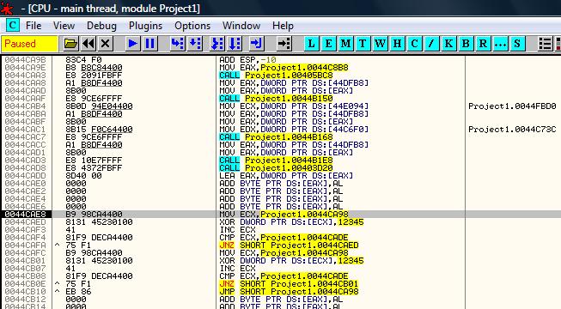561x309 pixels.
Task: Click comment Project1.0044C73C
Action: [512, 129]
